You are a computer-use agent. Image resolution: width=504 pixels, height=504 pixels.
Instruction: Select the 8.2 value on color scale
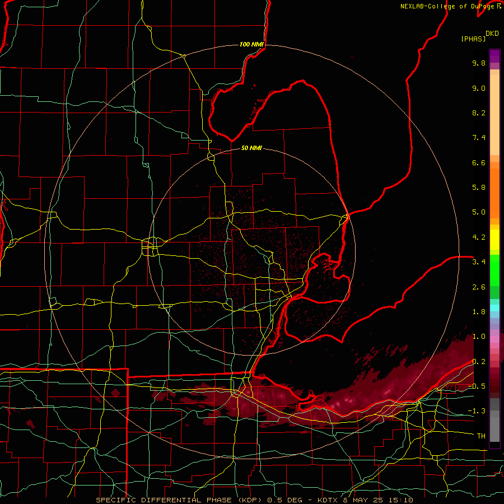click(479, 113)
